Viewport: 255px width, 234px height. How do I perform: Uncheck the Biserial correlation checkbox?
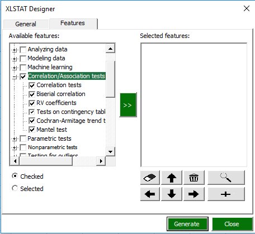(x=32, y=94)
